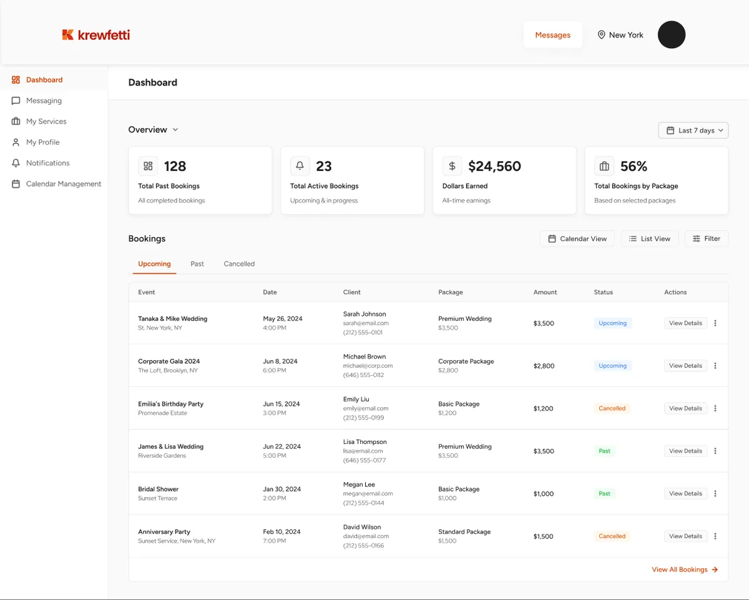Image resolution: width=749 pixels, height=600 pixels.
Task: Click the krewfetti logo
Action: coord(96,35)
